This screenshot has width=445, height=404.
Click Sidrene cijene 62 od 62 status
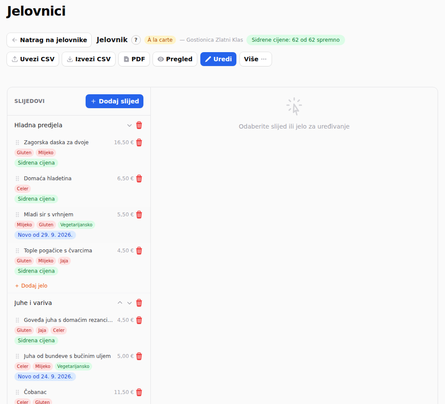coord(296,40)
